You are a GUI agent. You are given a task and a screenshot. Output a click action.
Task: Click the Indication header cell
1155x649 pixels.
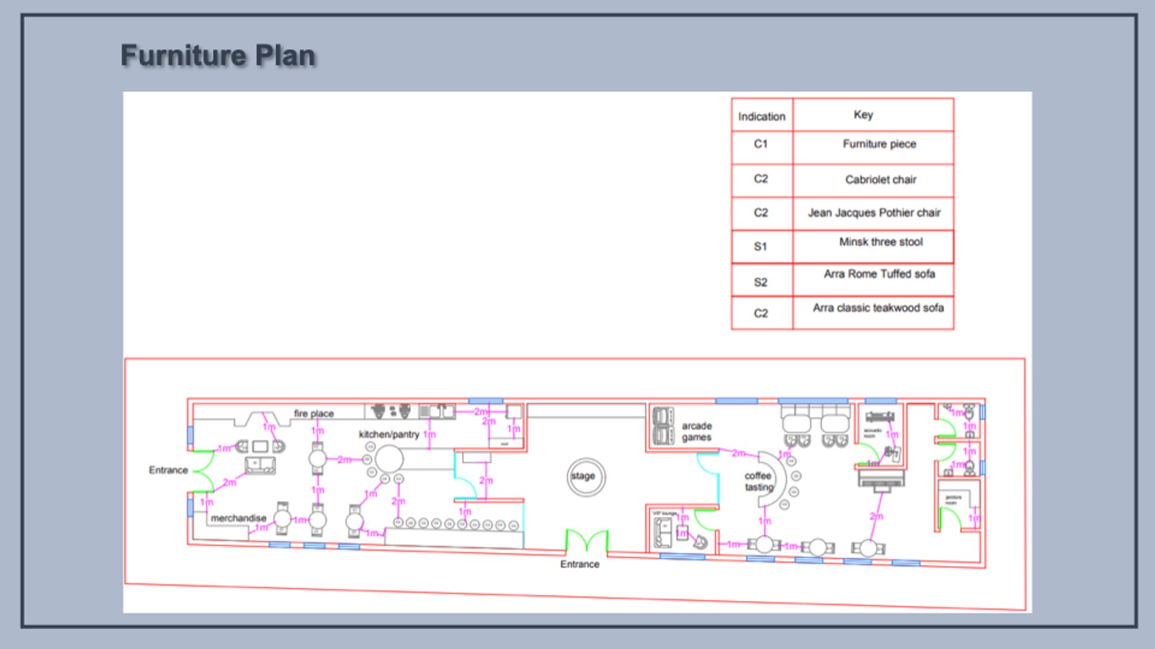762,115
